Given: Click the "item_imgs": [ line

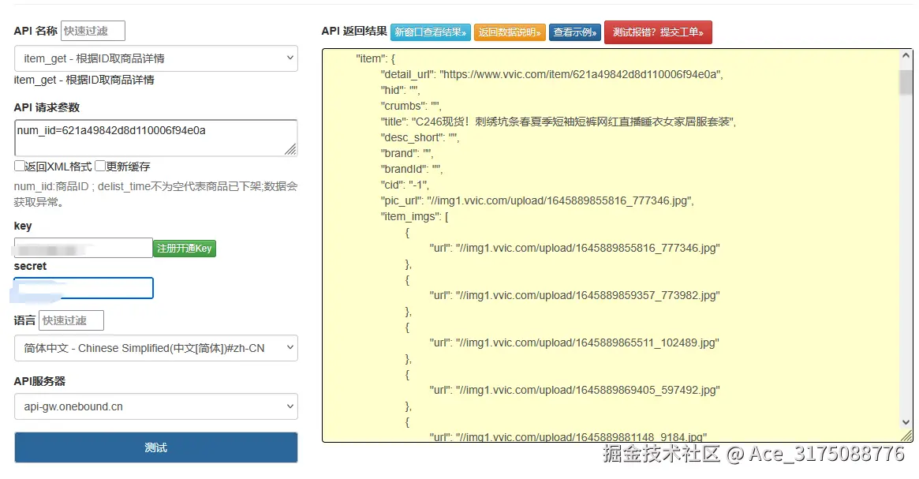Looking at the screenshot, I should click(x=414, y=216).
